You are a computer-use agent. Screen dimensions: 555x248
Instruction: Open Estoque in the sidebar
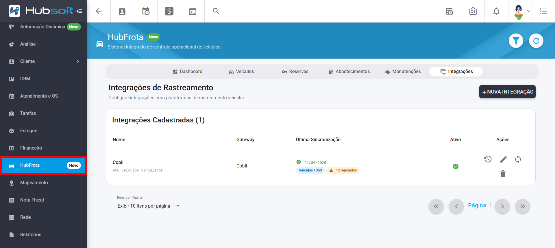[43, 131]
